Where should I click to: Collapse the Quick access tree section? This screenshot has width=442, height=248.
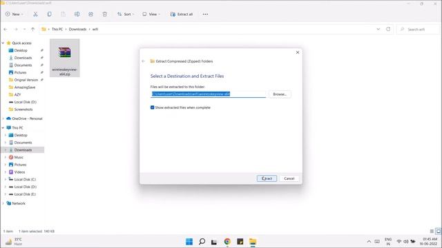[3, 43]
